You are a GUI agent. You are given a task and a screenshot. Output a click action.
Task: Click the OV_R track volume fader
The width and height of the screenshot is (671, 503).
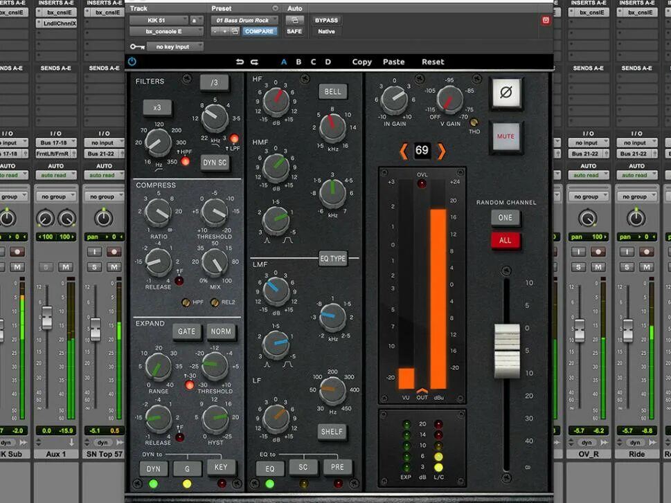click(580, 330)
